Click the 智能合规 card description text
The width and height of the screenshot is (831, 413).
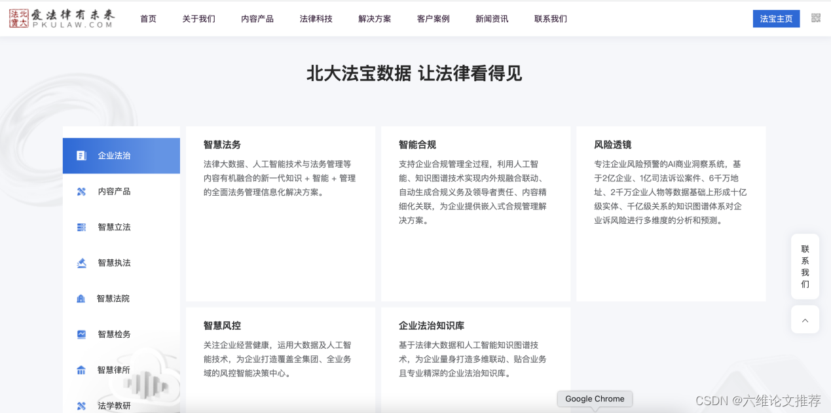tap(473, 192)
